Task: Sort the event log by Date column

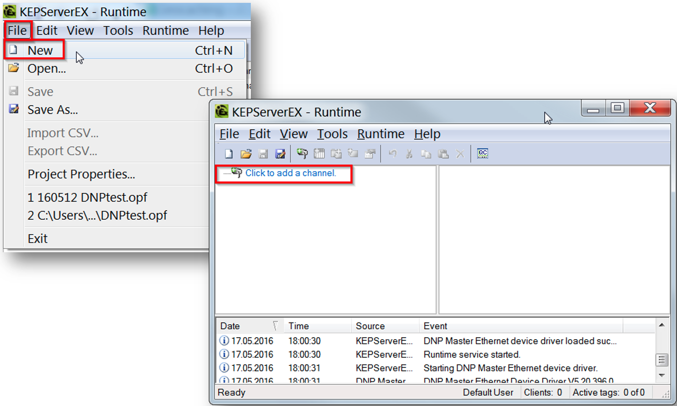Action: (250, 326)
